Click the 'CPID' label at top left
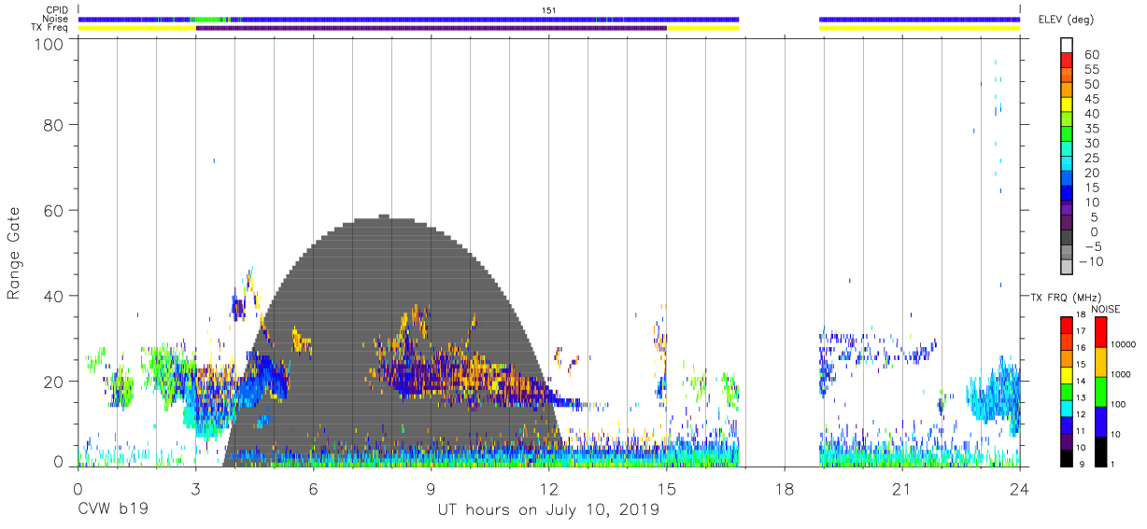The height and width of the screenshot is (529, 1147). [x=56, y=10]
